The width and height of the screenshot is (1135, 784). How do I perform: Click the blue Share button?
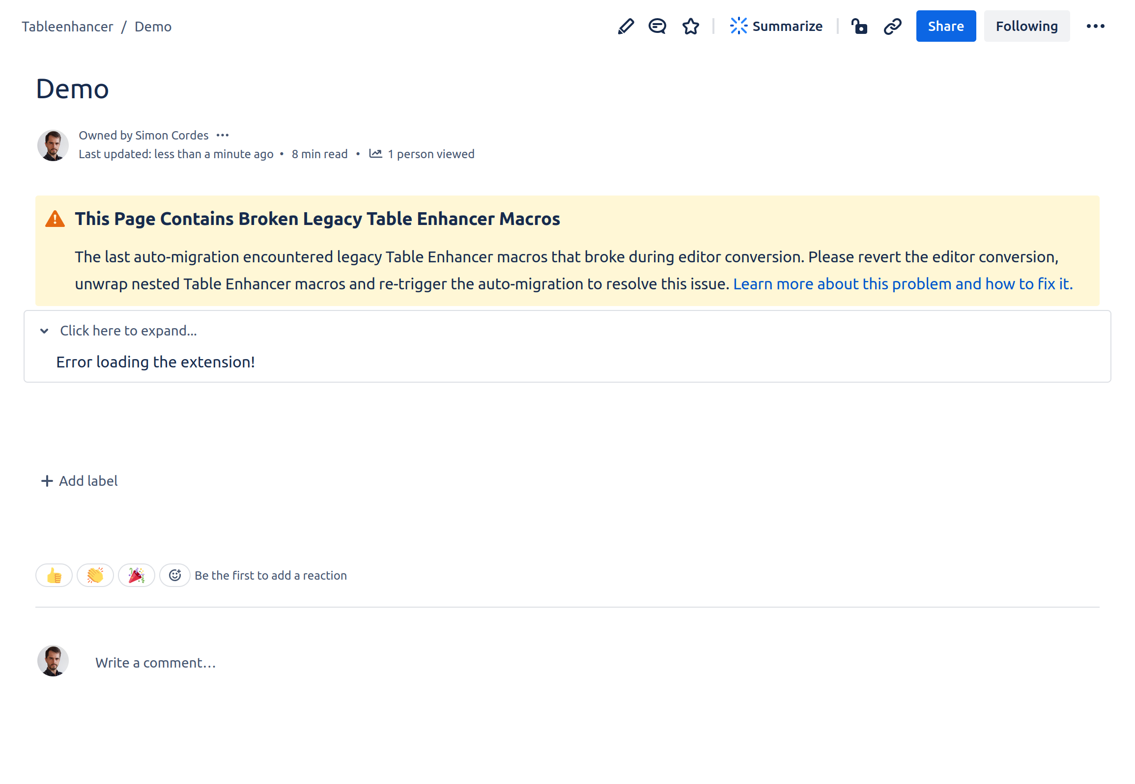tap(945, 26)
